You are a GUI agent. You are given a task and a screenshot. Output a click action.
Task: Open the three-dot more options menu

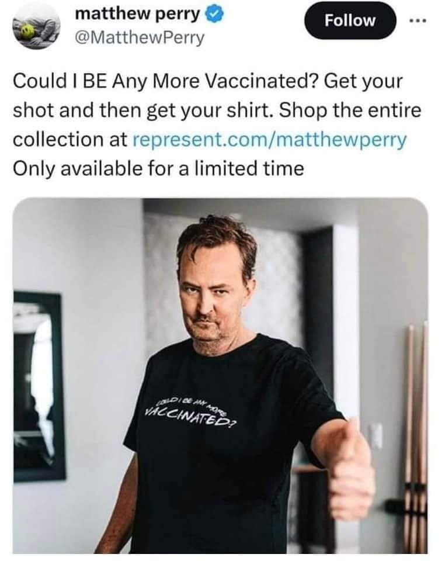pyautogui.click(x=418, y=21)
